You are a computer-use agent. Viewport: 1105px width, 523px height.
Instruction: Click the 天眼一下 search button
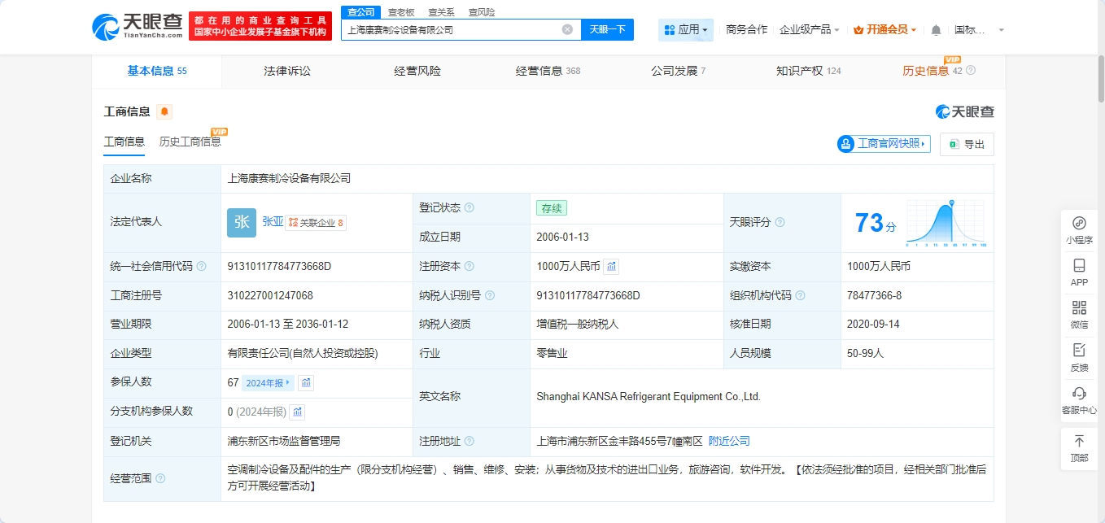(x=607, y=30)
